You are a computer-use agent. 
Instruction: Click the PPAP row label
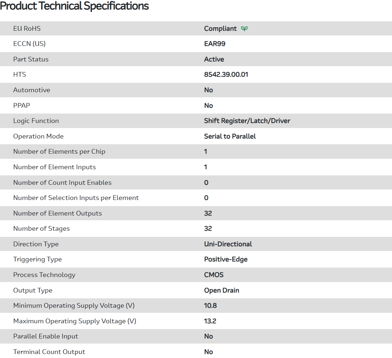[22, 106]
